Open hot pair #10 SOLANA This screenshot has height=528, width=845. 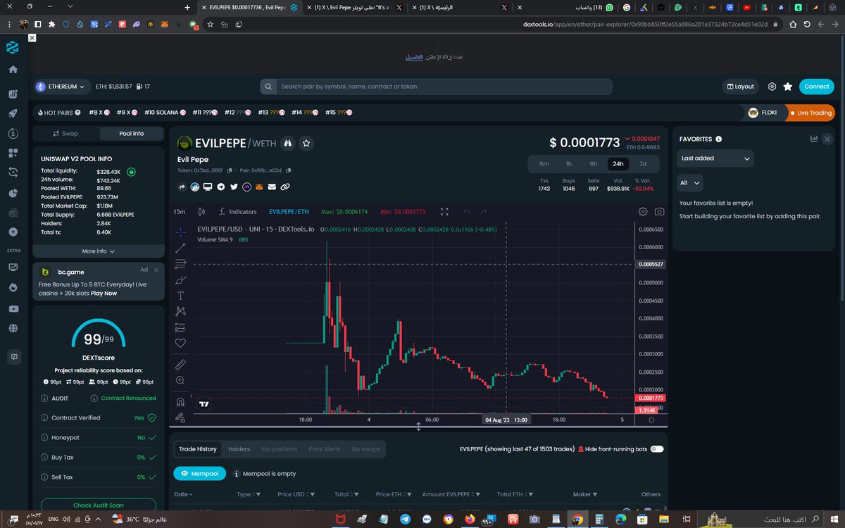[165, 113]
